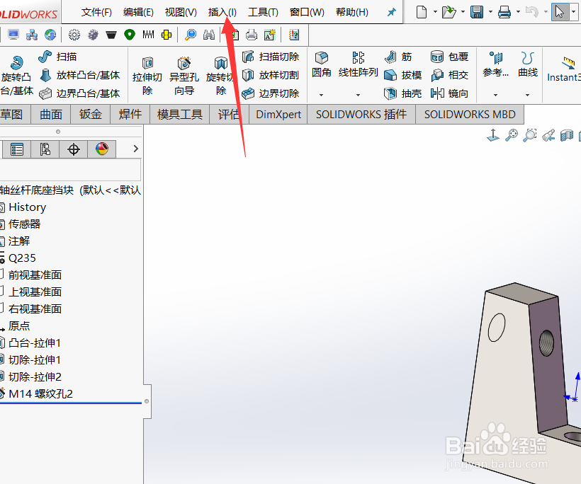The image size is (581, 484).
Task: Select the 包覆 wrap tool
Action: click(450, 57)
